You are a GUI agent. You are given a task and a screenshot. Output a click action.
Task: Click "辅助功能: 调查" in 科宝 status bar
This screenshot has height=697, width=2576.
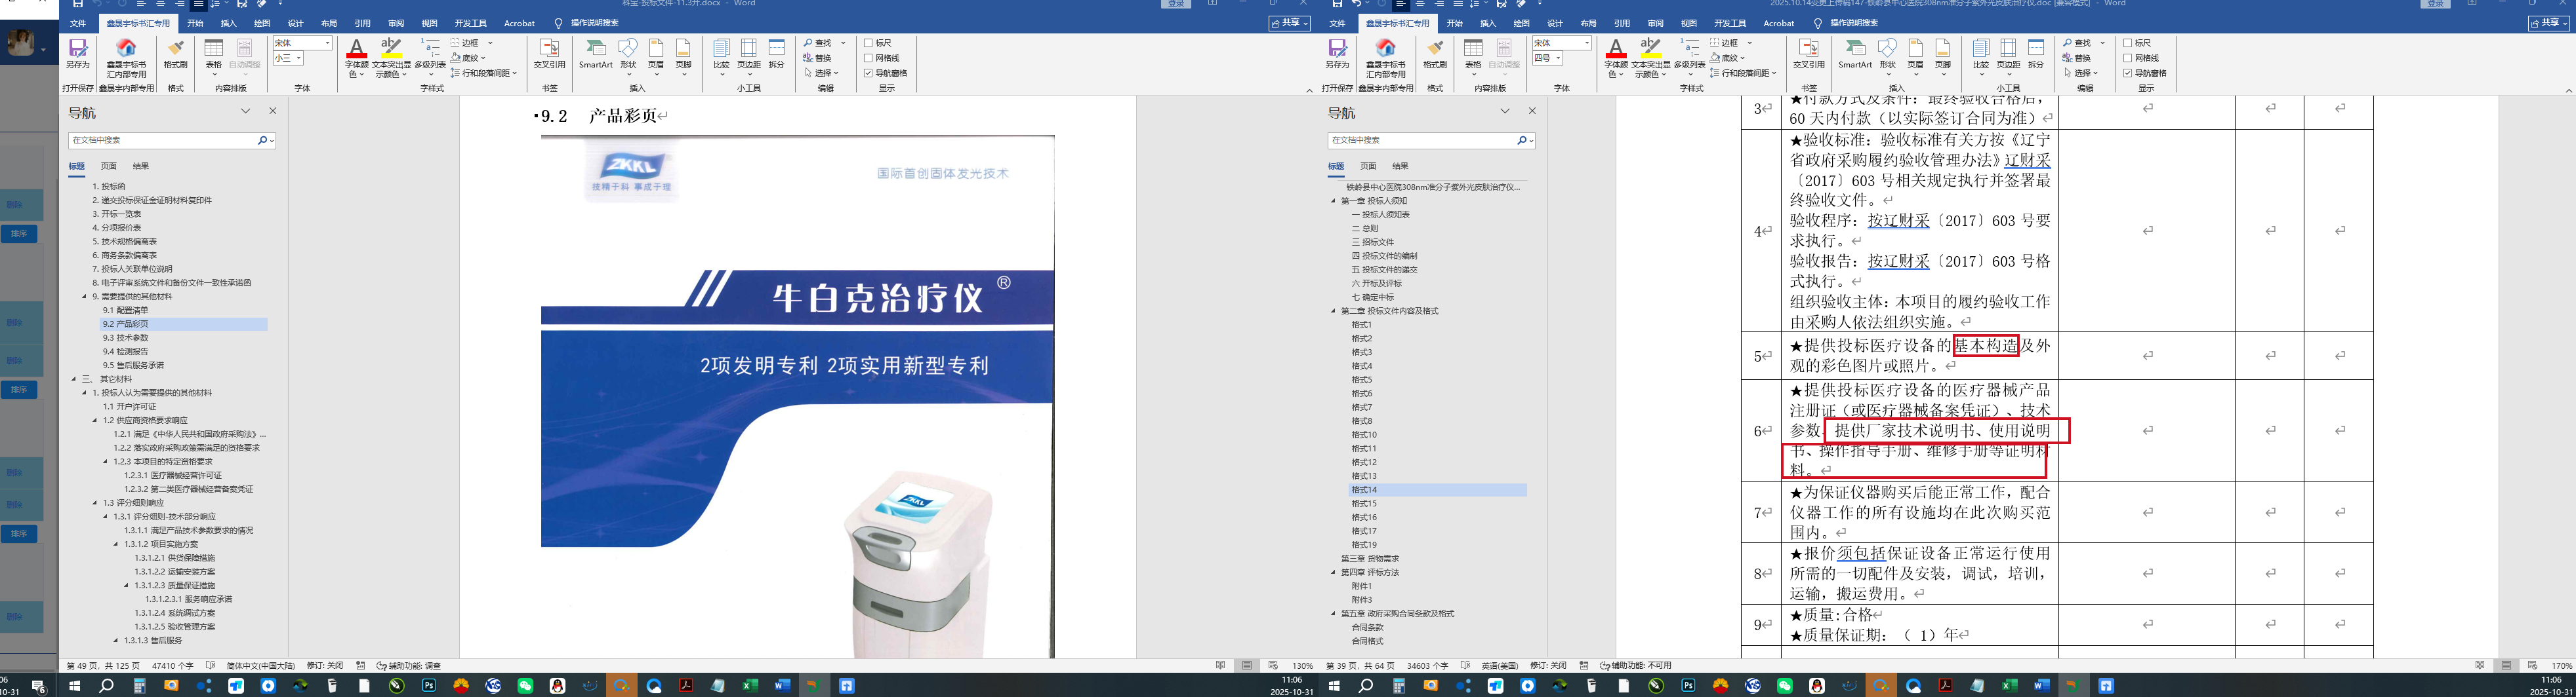click(408, 665)
